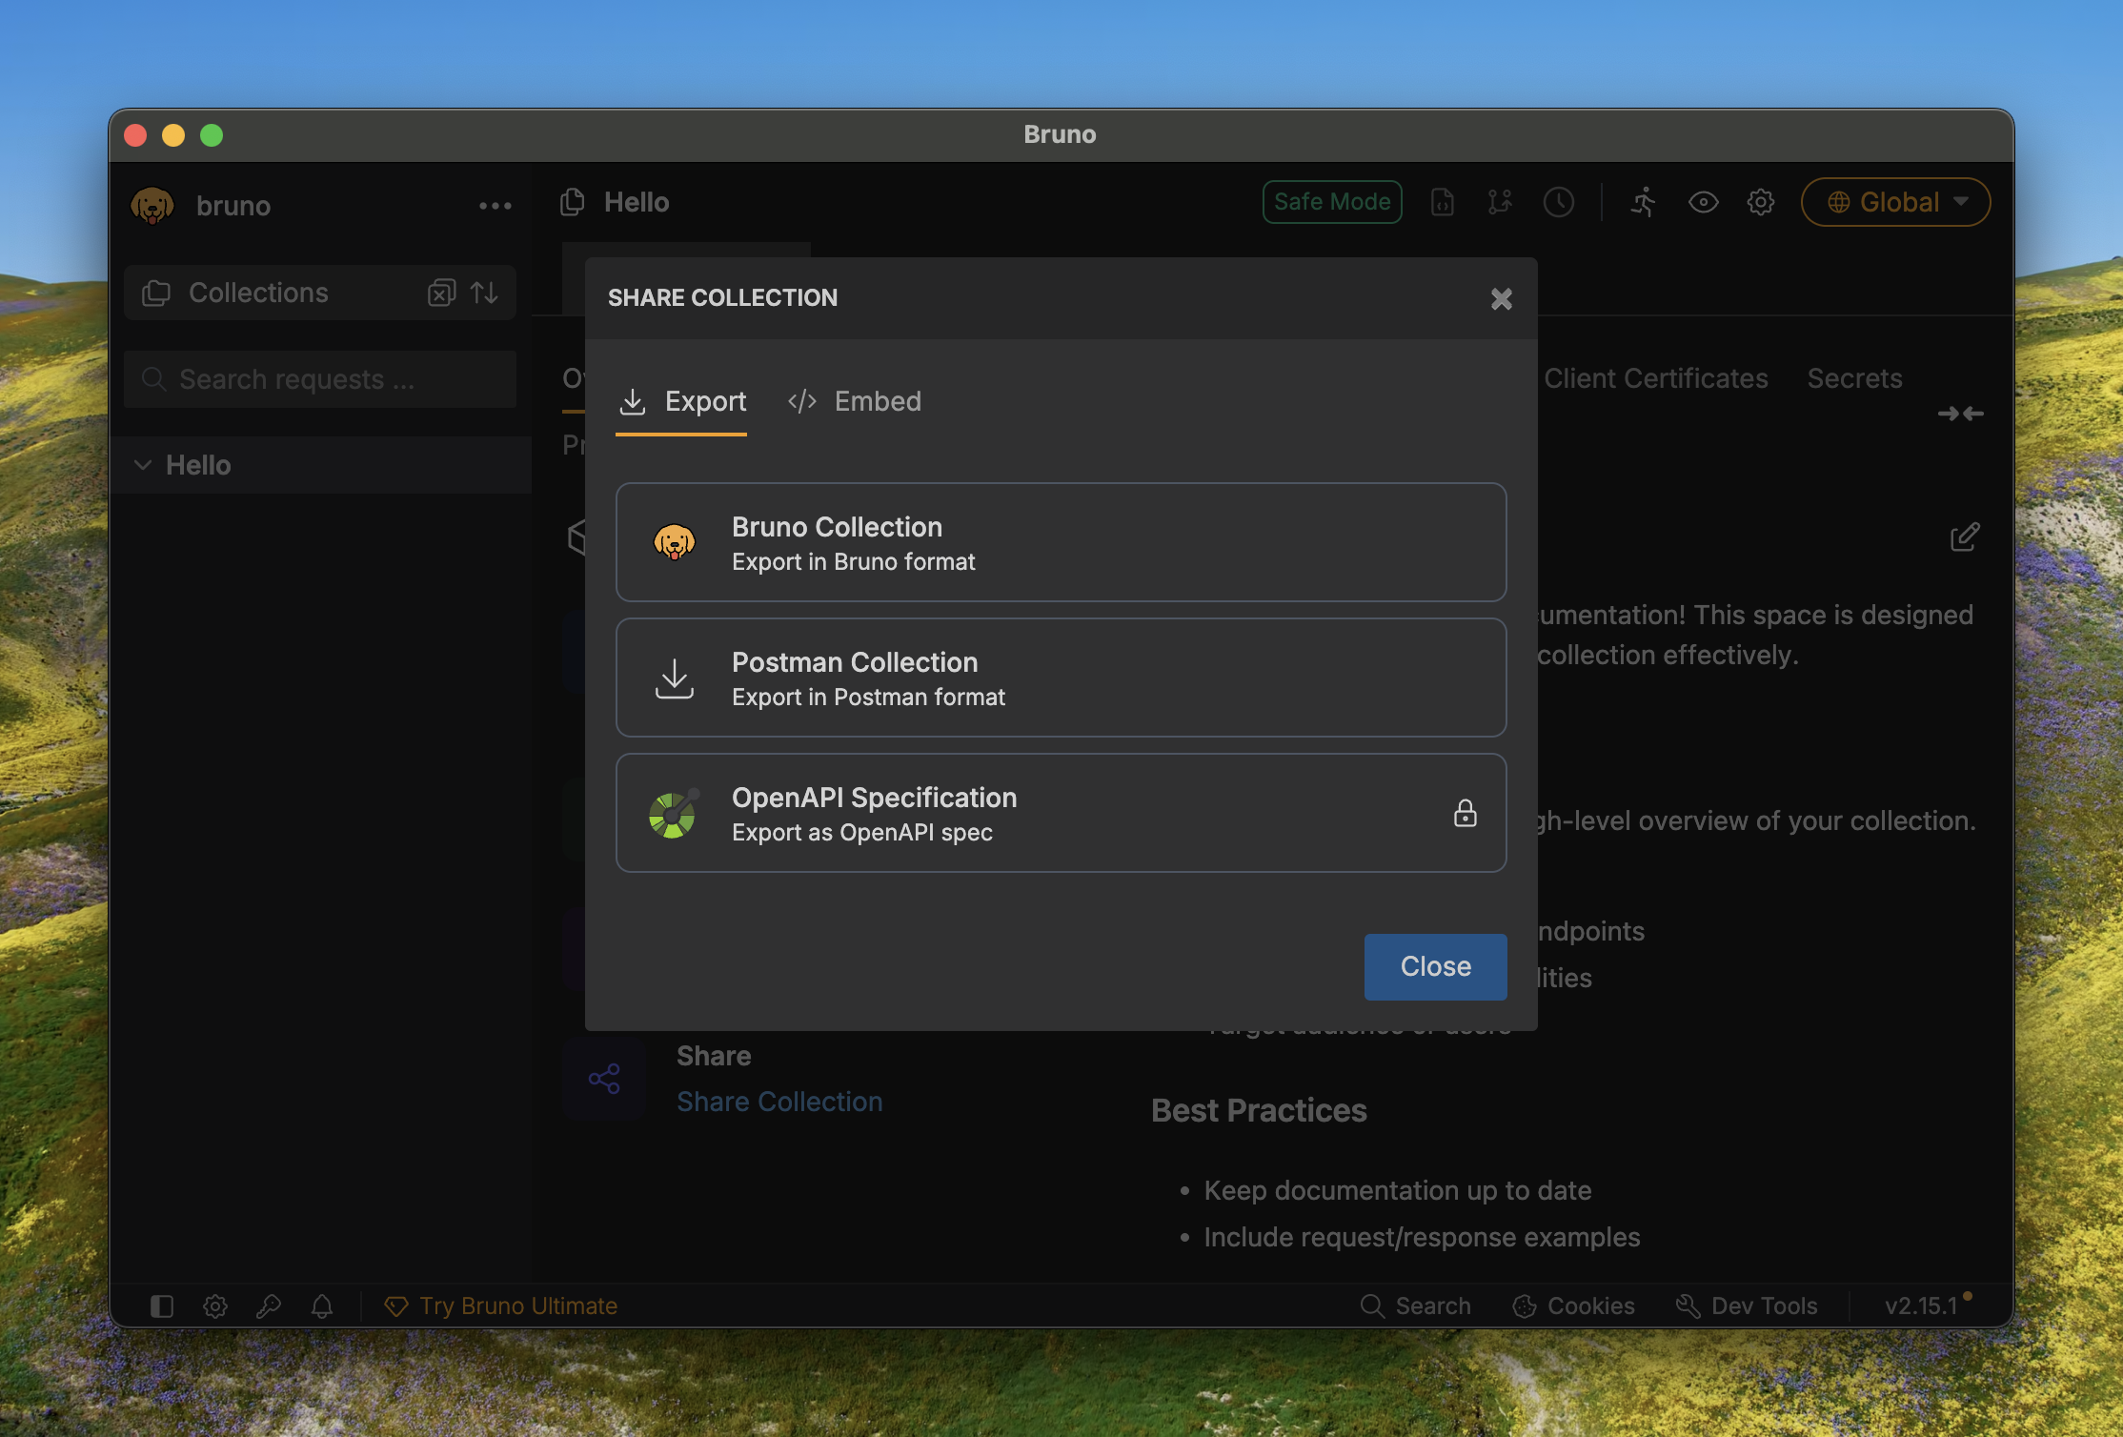The height and width of the screenshot is (1437, 2123).
Task: Choose Bruno Collection export option
Action: click(1061, 542)
